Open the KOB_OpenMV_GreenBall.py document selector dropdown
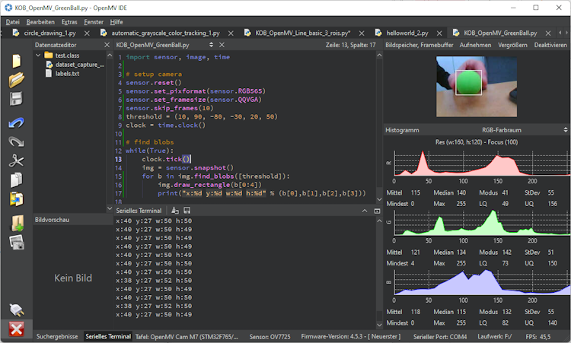 [x=152, y=45]
